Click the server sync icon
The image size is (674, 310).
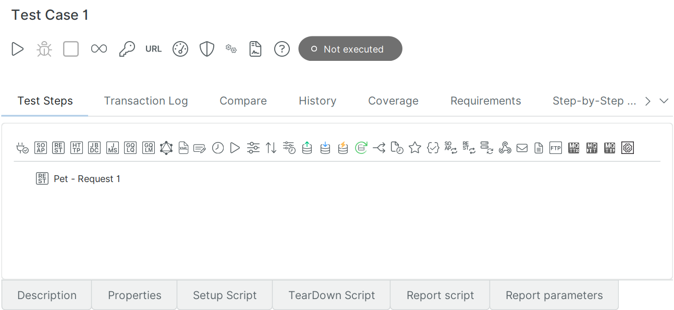point(487,148)
